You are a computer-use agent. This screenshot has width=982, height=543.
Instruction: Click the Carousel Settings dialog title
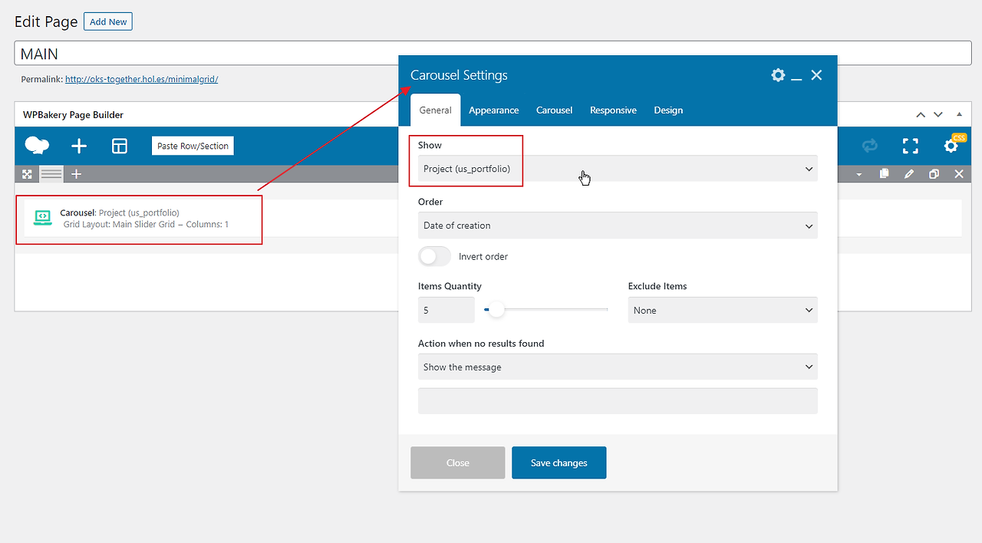[x=459, y=75]
